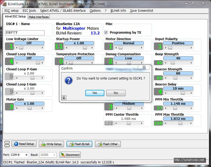
Task: Click the Write Setup button
Action: coord(51,144)
